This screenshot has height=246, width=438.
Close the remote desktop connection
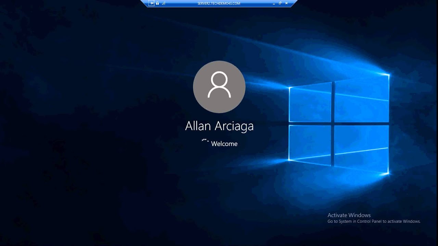[286, 3]
